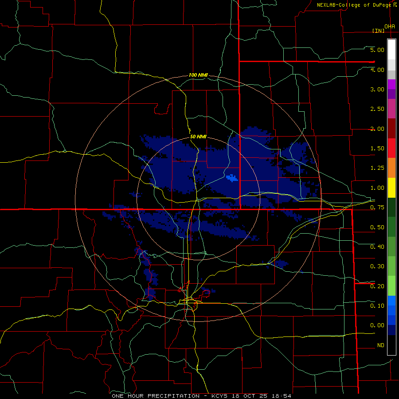Click the 18 OCT 25 18:54 timestamp
The height and width of the screenshot is (399, 399).
262,396
